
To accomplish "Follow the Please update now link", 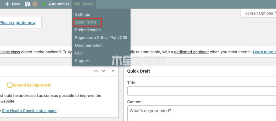I will tap(18, 23).
